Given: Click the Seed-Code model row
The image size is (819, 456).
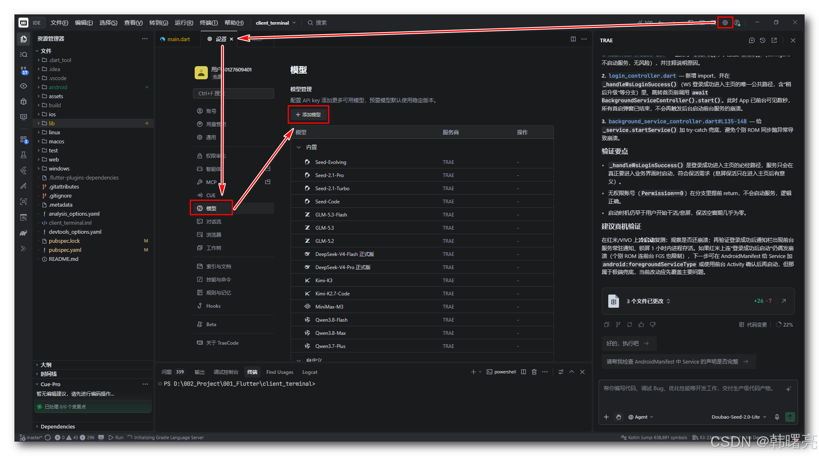Looking at the screenshot, I should pyautogui.click(x=422, y=201).
